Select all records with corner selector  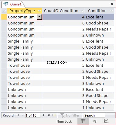click(4, 11)
